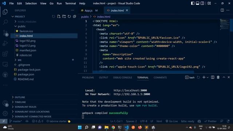
Task: Open the Selection menu
Action: pos(31,3)
